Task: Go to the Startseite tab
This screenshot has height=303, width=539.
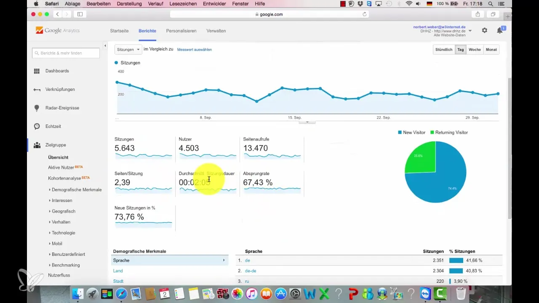Action: pyautogui.click(x=119, y=31)
